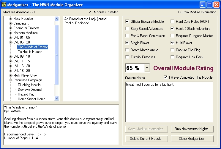Screen dimensions: 221x149
Task: Expand the Multi Player Only node
Action: click(x=11, y=75)
